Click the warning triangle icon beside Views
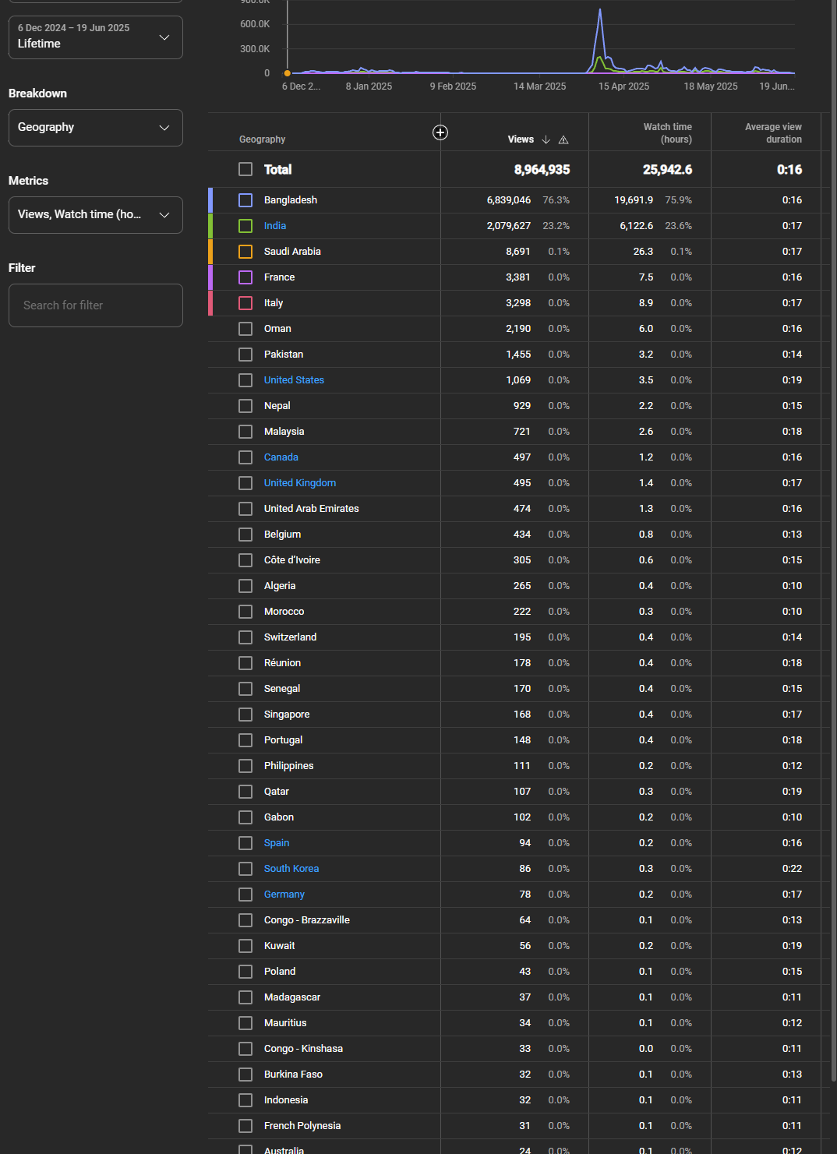The height and width of the screenshot is (1154, 837). coord(563,139)
